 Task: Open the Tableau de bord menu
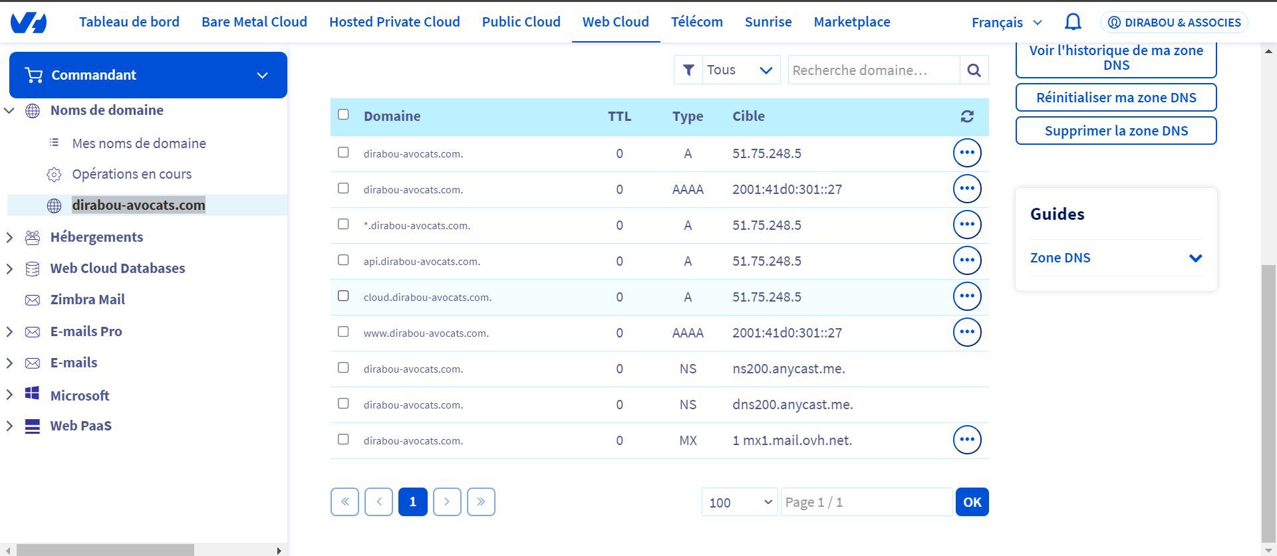(129, 22)
